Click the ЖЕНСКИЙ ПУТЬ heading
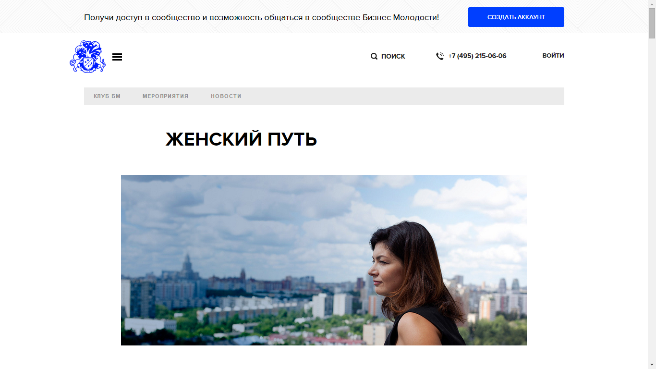The height and width of the screenshot is (369, 656). tap(241, 139)
